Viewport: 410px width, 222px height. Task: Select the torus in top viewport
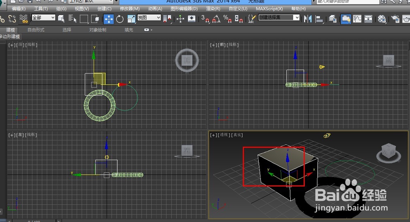coord(100,105)
